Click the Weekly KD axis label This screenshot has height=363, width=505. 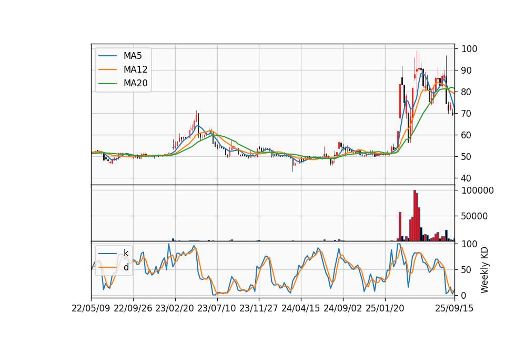coord(484,270)
